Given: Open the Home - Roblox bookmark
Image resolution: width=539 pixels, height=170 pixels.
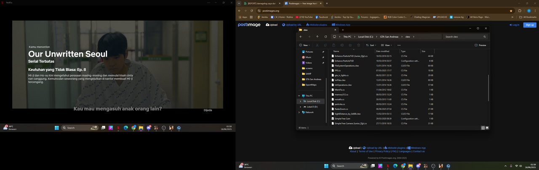Looking at the screenshot, I should (282, 17).
